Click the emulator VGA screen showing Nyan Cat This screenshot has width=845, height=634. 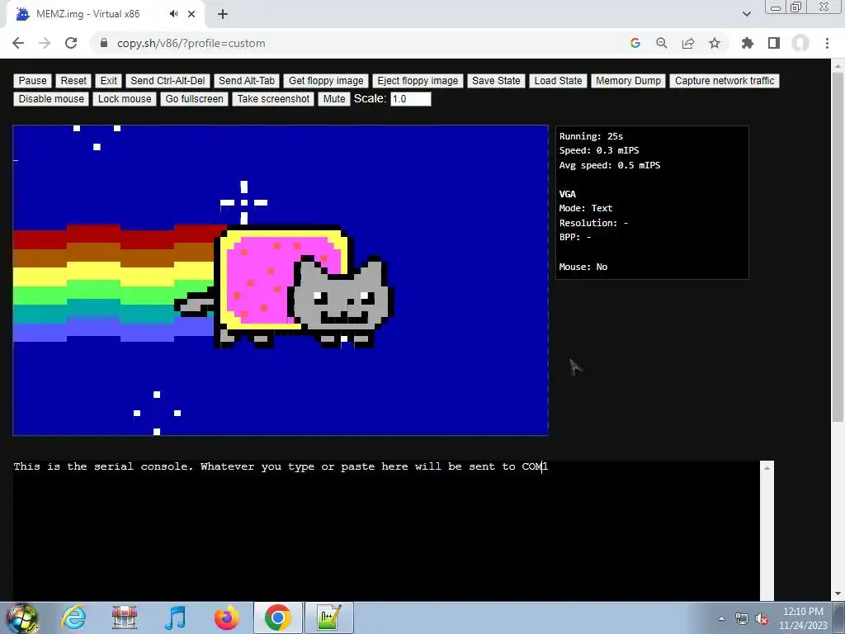tap(281, 281)
